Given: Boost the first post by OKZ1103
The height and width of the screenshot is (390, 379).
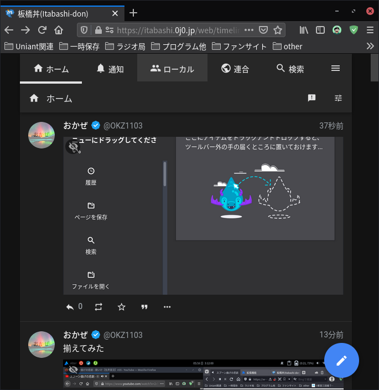Looking at the screenshot, I should tap(98, 306).
